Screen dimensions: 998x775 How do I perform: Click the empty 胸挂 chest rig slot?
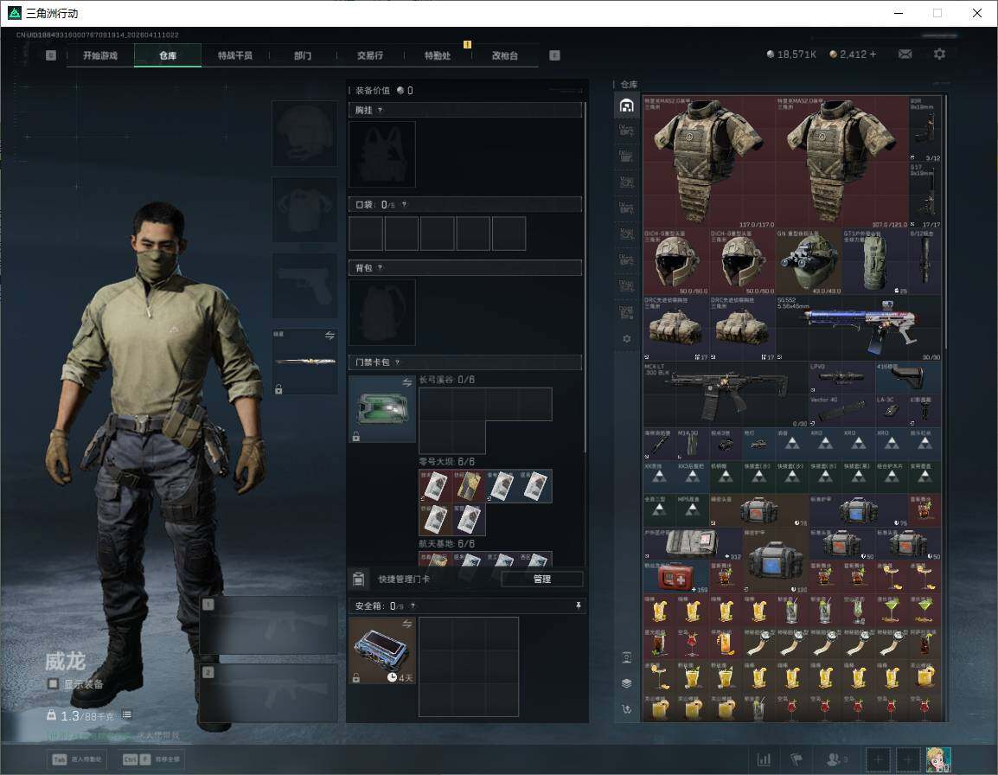[x=382, y=154]
